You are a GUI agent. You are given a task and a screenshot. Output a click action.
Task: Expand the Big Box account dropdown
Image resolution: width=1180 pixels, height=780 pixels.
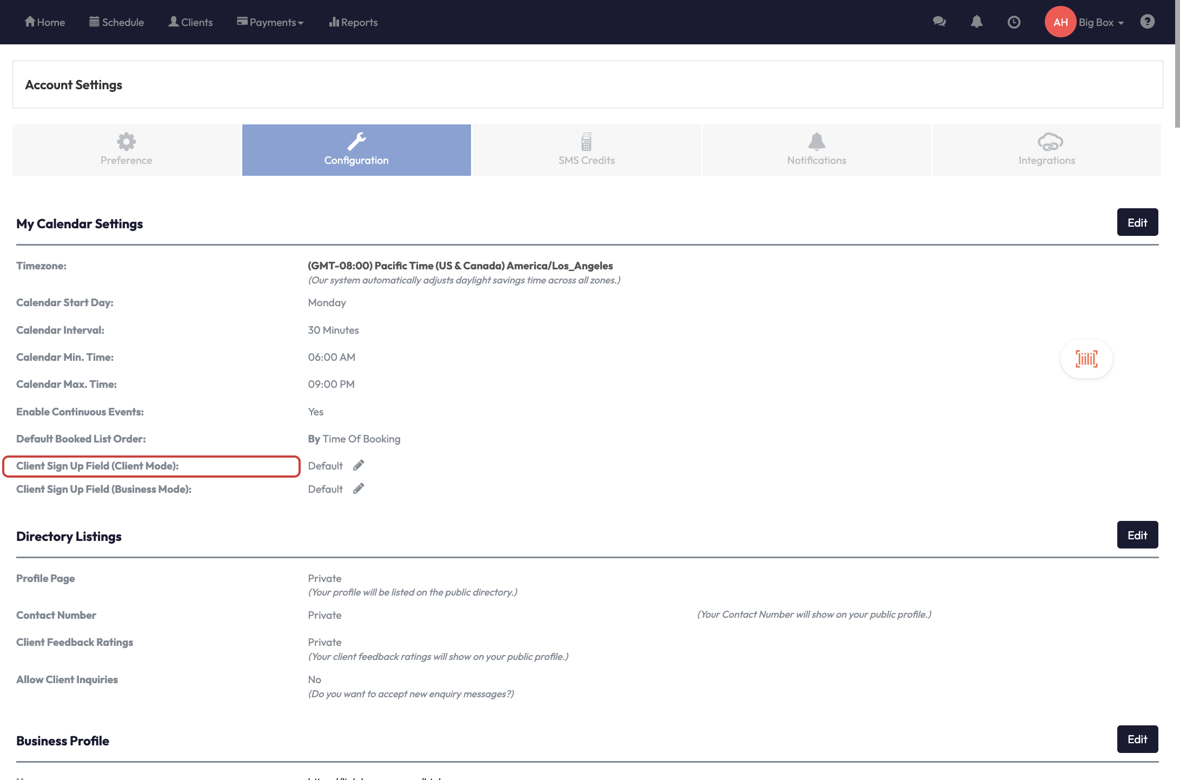1101,22
